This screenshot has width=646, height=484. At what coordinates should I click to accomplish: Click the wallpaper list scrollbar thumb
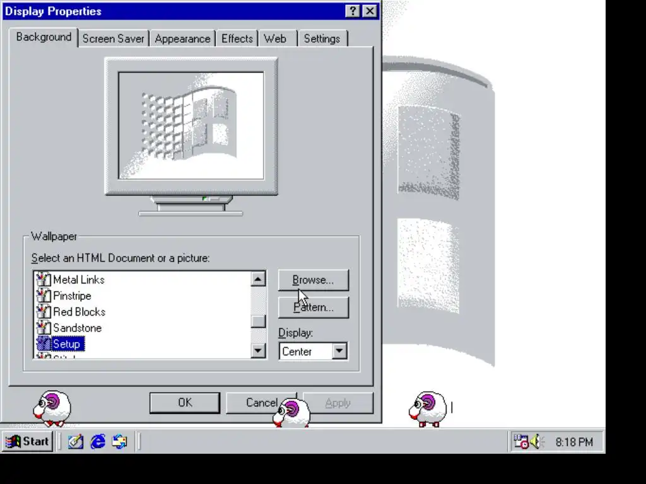pyautogui.click(x=258, y=321)
